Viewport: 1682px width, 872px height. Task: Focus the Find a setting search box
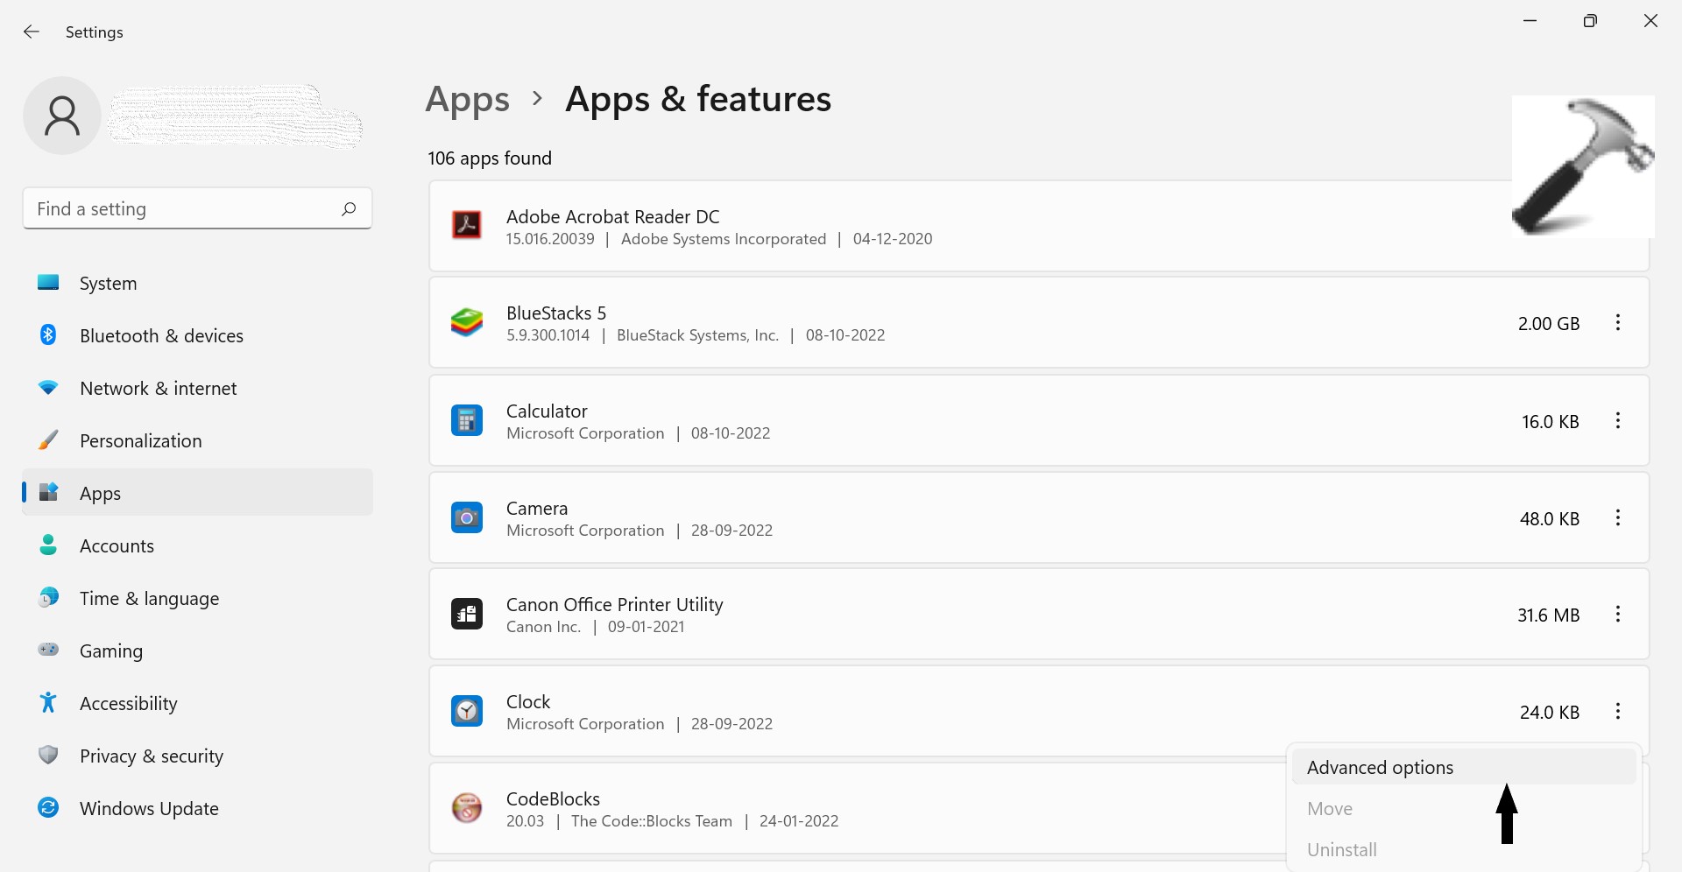coord(184,208)
